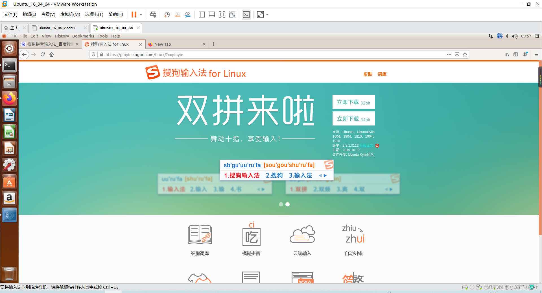Download the 64bit version
Image resolution: width=542 pixels, height=293 pixels.
tap(354, 119)
